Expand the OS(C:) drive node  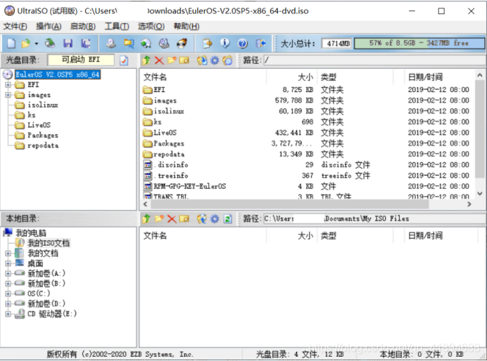click(8, 294)
